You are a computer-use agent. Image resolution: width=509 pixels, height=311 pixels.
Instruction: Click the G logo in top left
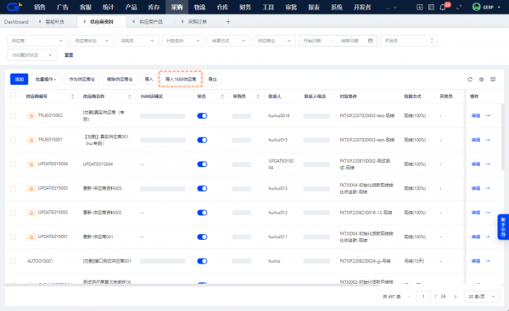tap(14, 7)
